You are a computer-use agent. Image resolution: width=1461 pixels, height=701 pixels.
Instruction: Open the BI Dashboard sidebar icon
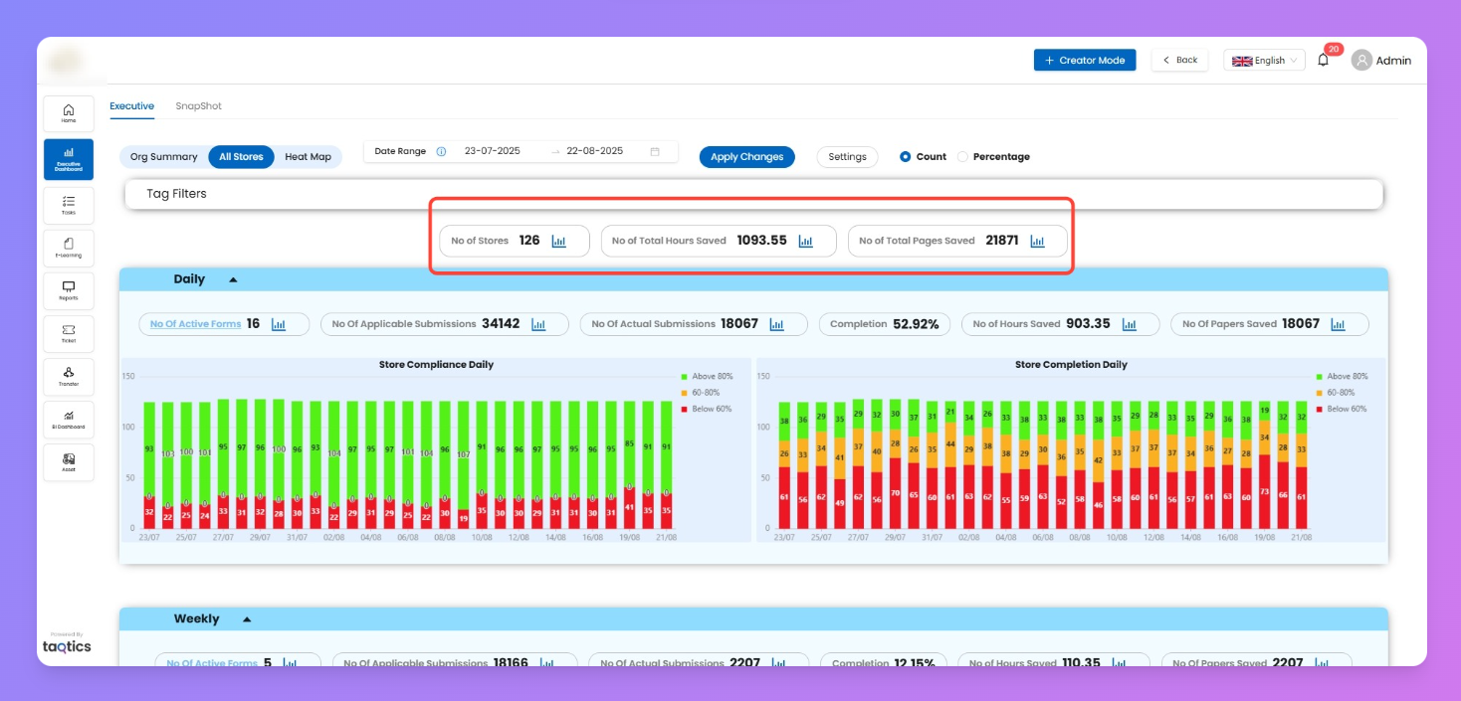(x=69, y=419)
